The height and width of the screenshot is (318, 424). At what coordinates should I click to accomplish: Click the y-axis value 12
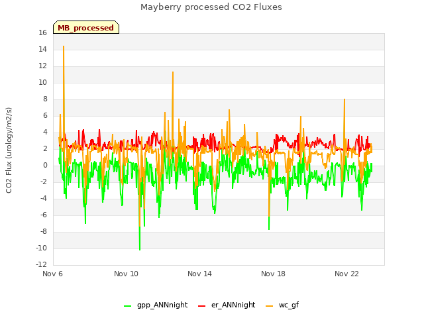[42, 66]
